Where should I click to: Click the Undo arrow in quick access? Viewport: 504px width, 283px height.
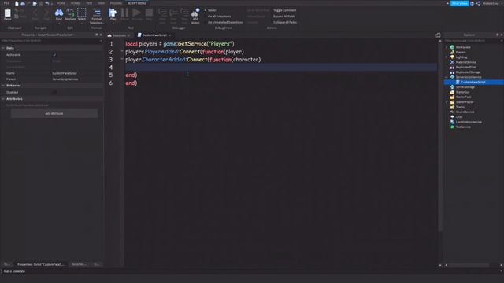pyautogui.click(x=47, y=3)
